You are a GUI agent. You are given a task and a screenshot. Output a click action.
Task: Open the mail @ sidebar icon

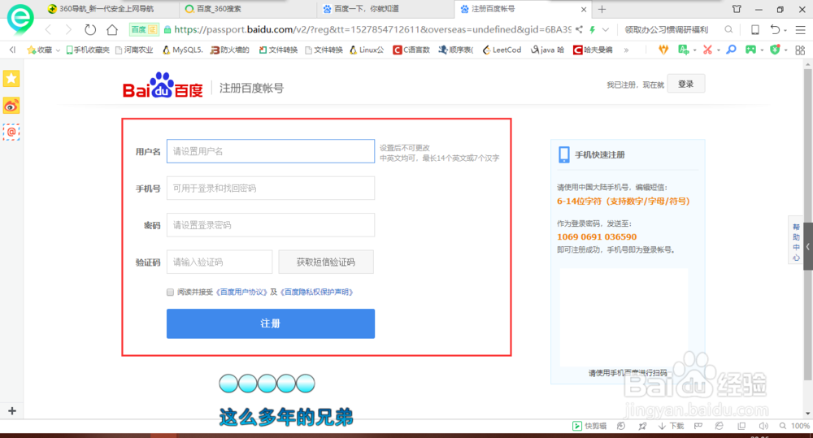click(11, 132)
